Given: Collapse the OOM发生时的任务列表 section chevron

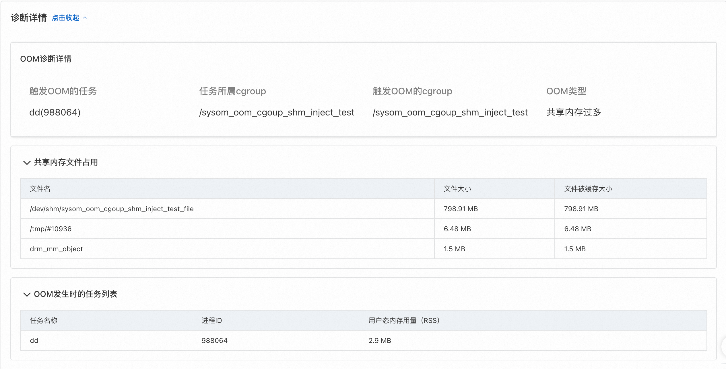Looking at the screenshot, I should pos(27,295).
